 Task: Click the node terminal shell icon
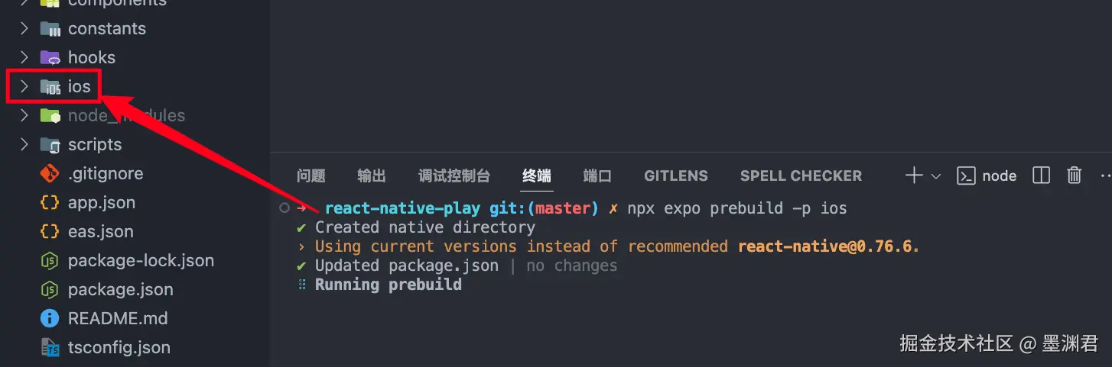tap(967, 175)
